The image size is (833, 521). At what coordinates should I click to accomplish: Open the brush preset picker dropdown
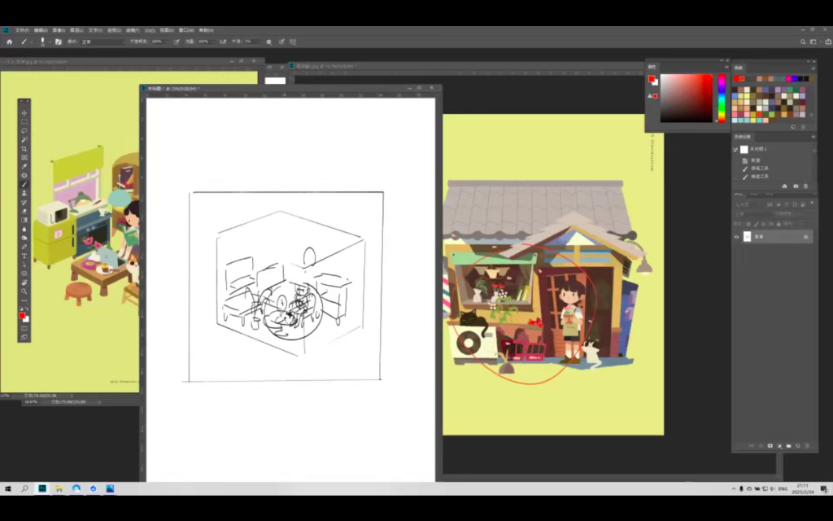pos(42,42)
